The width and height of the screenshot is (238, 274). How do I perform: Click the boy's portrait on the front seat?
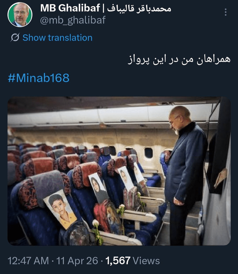[60, 209]
